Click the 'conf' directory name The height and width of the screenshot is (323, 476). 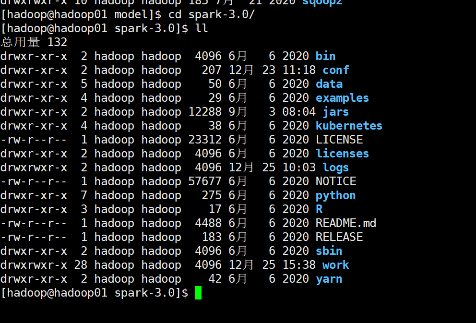point(335,70)
